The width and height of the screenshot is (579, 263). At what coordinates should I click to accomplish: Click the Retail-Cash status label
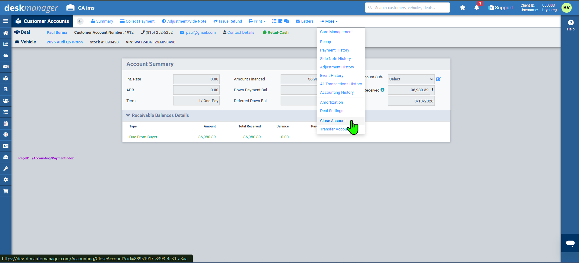point(275,32)
